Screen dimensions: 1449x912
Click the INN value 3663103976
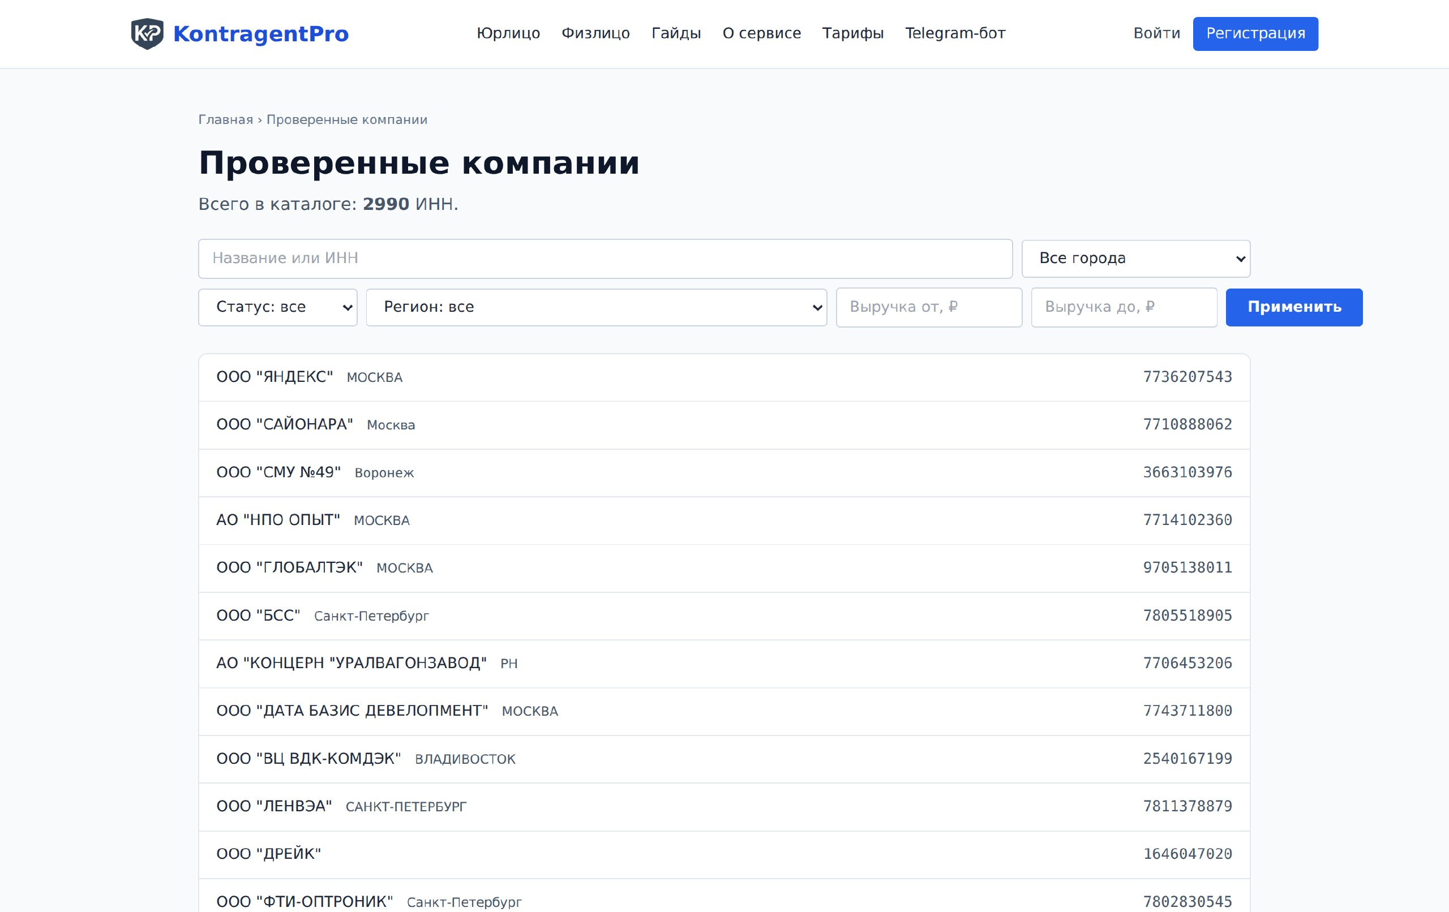point(1188,473)
